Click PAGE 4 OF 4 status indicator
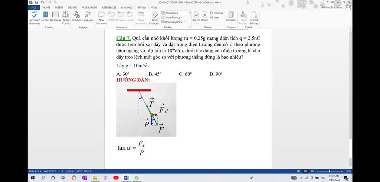Image resolution: width=380 pixels, height=182 pixels. click(35, 171)
